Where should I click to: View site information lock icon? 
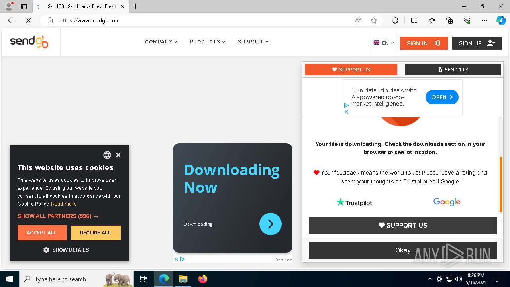(x=50, y=20)
